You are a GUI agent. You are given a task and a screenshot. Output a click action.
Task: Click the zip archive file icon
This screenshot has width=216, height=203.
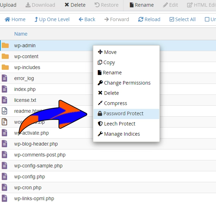[x=5, y=122]
